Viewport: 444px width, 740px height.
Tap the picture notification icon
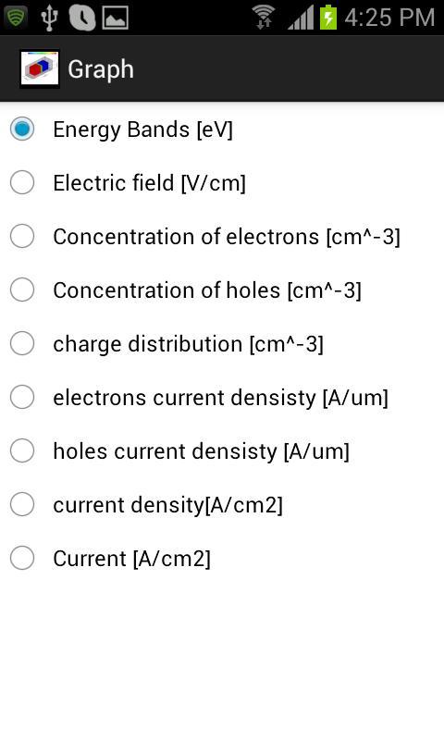pos(115,18)
